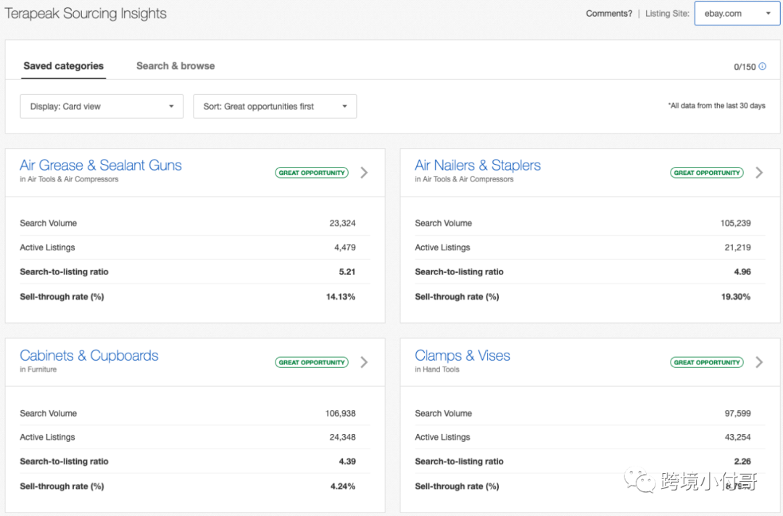Screen dimensions: 783x516
Task: Open Air Nailers & Staplers chevron arrow
Action: click(759, 173)
